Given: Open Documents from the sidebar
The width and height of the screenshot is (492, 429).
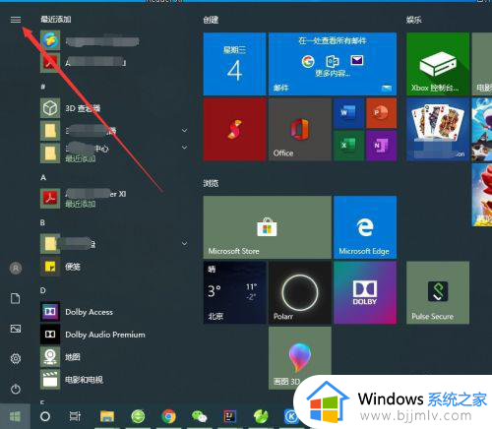Looking at the screenshot, I should [16, 298].
